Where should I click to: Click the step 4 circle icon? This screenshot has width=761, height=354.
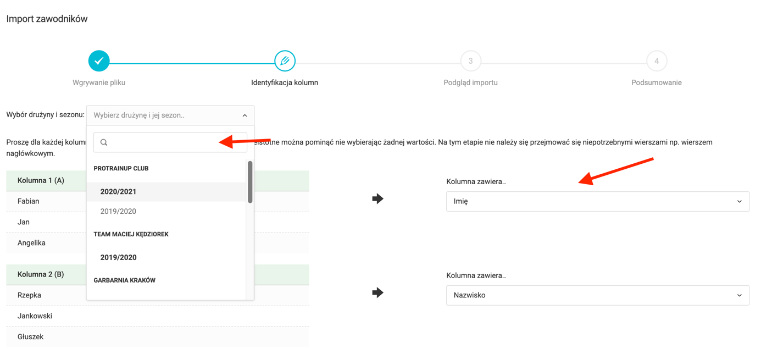pos(656,61)
